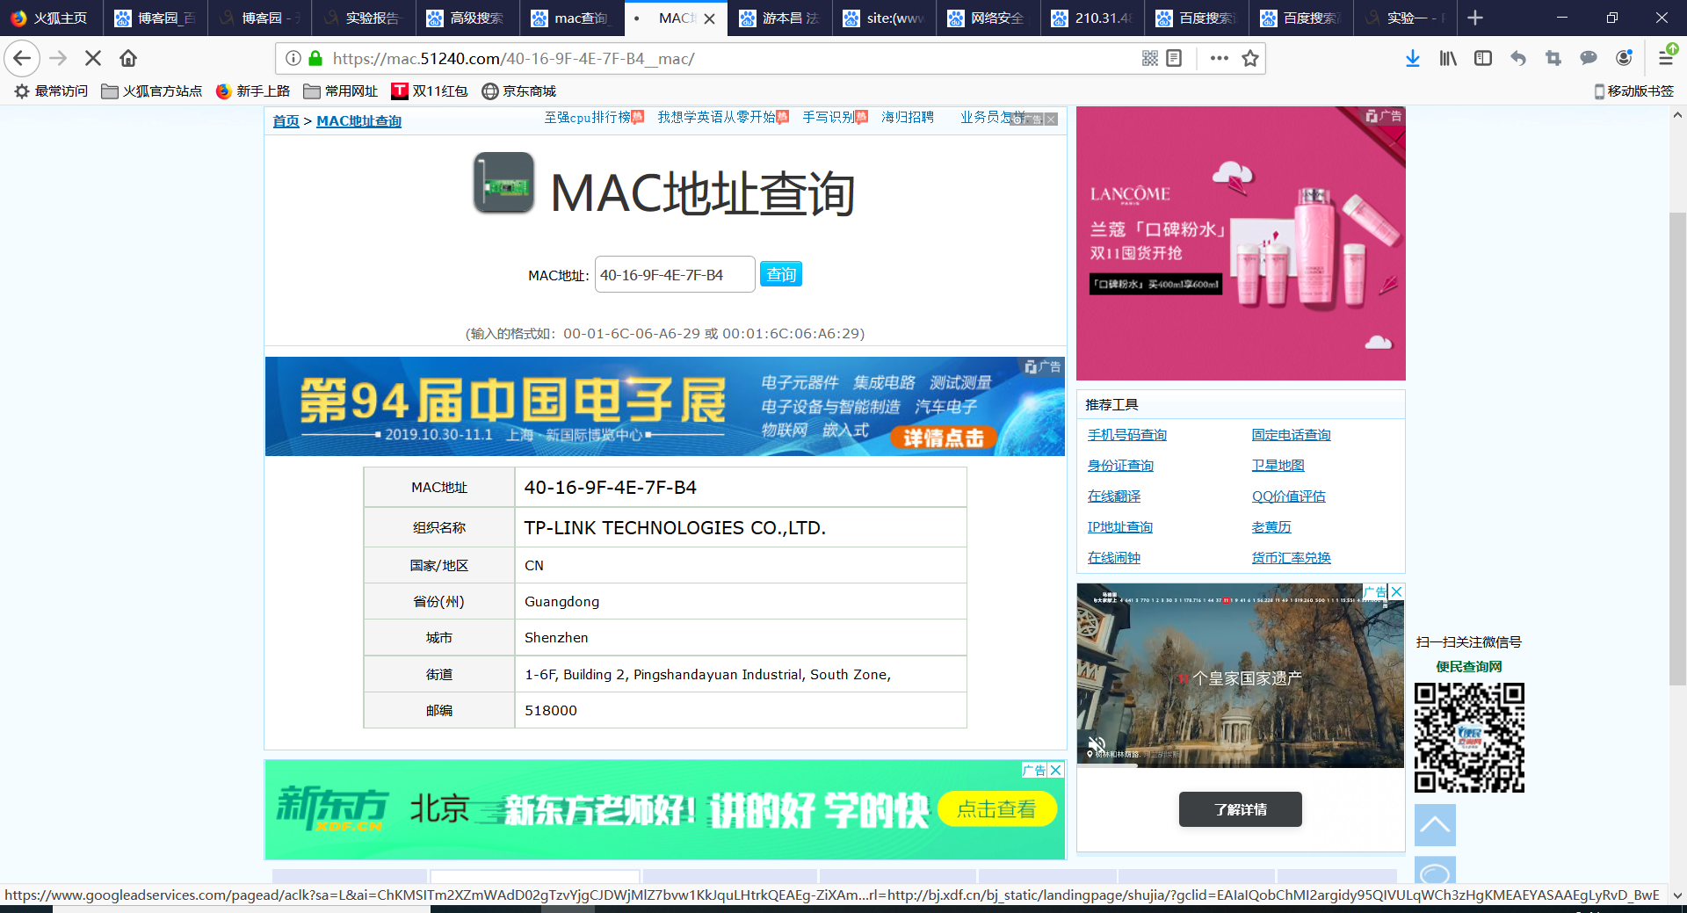Click the address bar URL field
This screenshot has width=1687, height=913.
coord(729,59)
